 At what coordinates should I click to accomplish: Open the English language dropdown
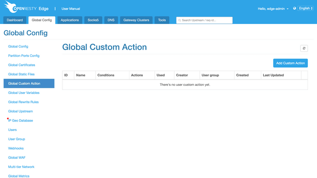(x=305, y=8)
